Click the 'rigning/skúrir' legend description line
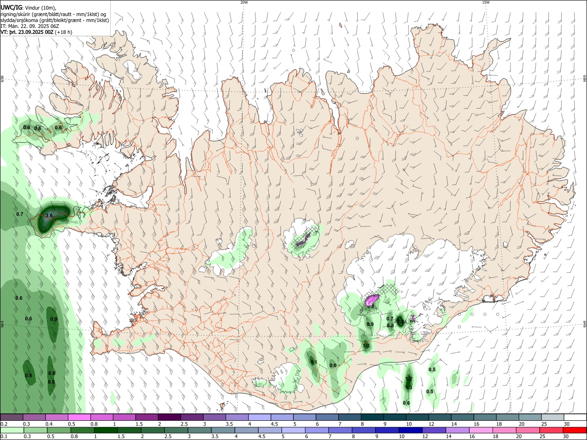This screenshot has height=440, width=587. [x=53, y=14]
